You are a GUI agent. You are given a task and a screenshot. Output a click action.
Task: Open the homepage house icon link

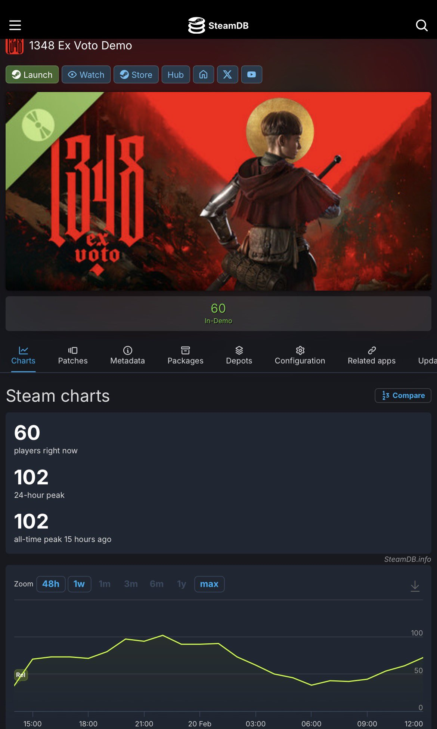[x=203, y=74]
